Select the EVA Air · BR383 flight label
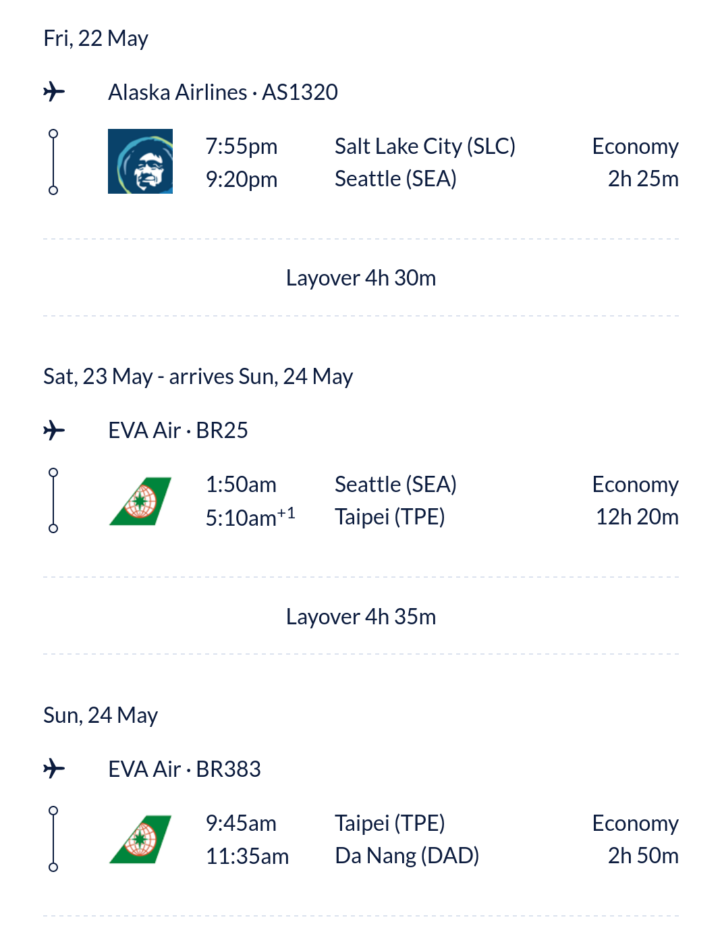This screenshot has width=722, height=926. click(x=184, y=769)
